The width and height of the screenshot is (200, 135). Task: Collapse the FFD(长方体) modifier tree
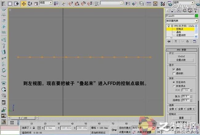[x=172, y=26]
